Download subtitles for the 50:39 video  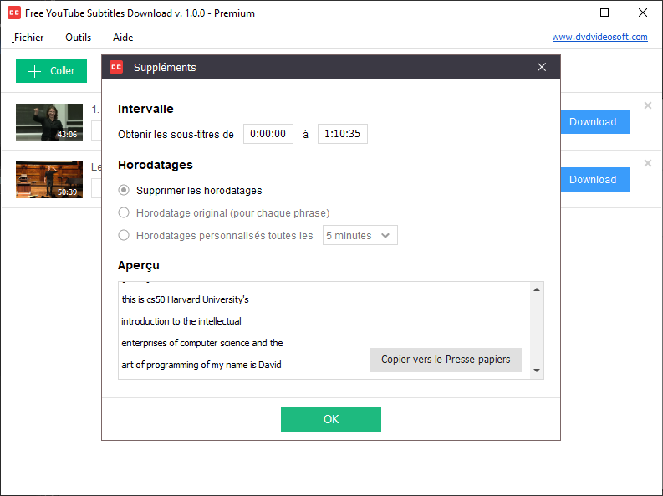[595, 179]
